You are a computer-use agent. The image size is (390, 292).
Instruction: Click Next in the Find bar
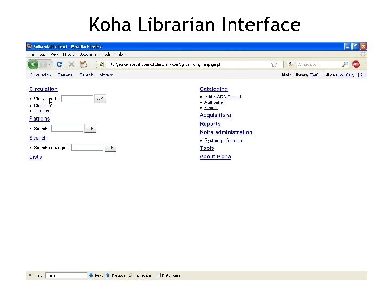[x=96, y=275]
